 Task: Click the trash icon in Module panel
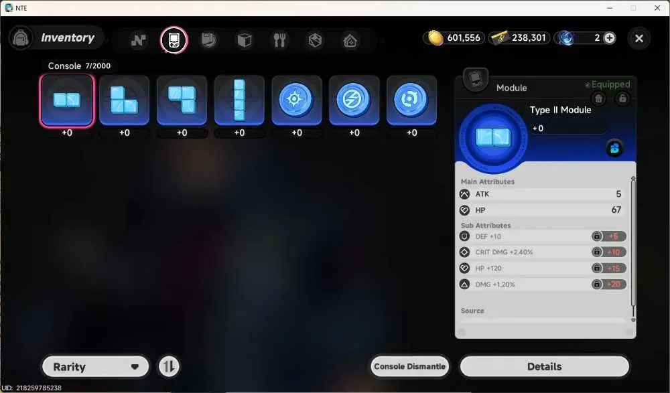pos(598,98)
